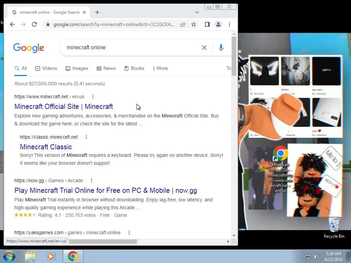Switch to the Images tab
Viewport: 351px width, 263px height.
point(77,68)
